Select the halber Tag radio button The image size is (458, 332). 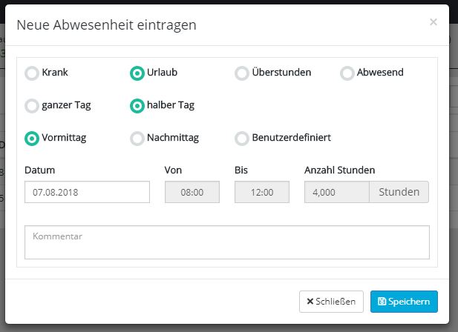137,106
